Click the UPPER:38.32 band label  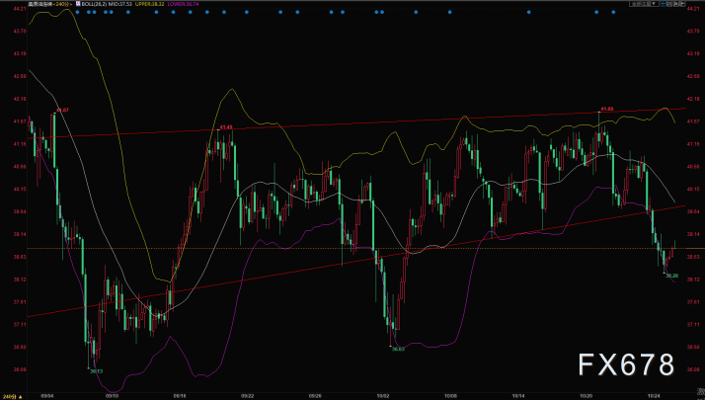[148, 4]
